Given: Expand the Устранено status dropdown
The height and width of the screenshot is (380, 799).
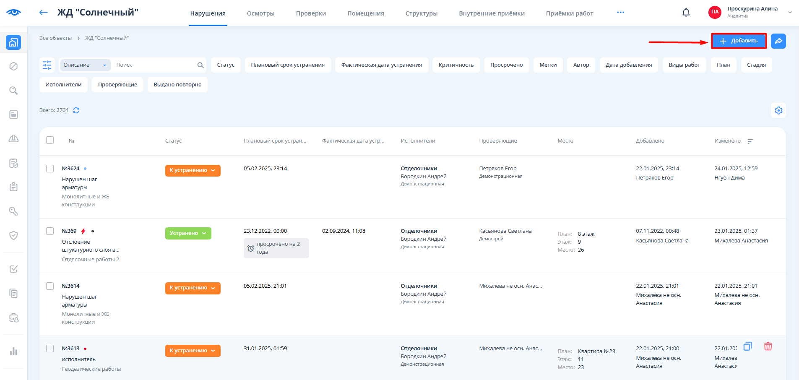Looking at the screenshot, I should (x=188, y=233).
